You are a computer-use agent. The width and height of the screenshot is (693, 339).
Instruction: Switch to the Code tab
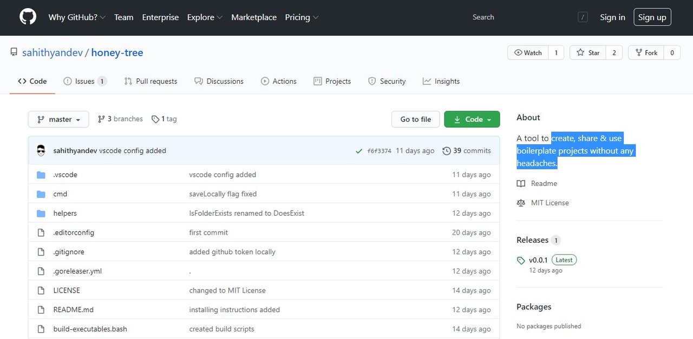pyautogui.click(x=32, y=81)
